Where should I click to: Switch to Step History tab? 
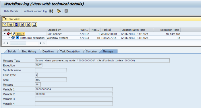pos(29,51)
